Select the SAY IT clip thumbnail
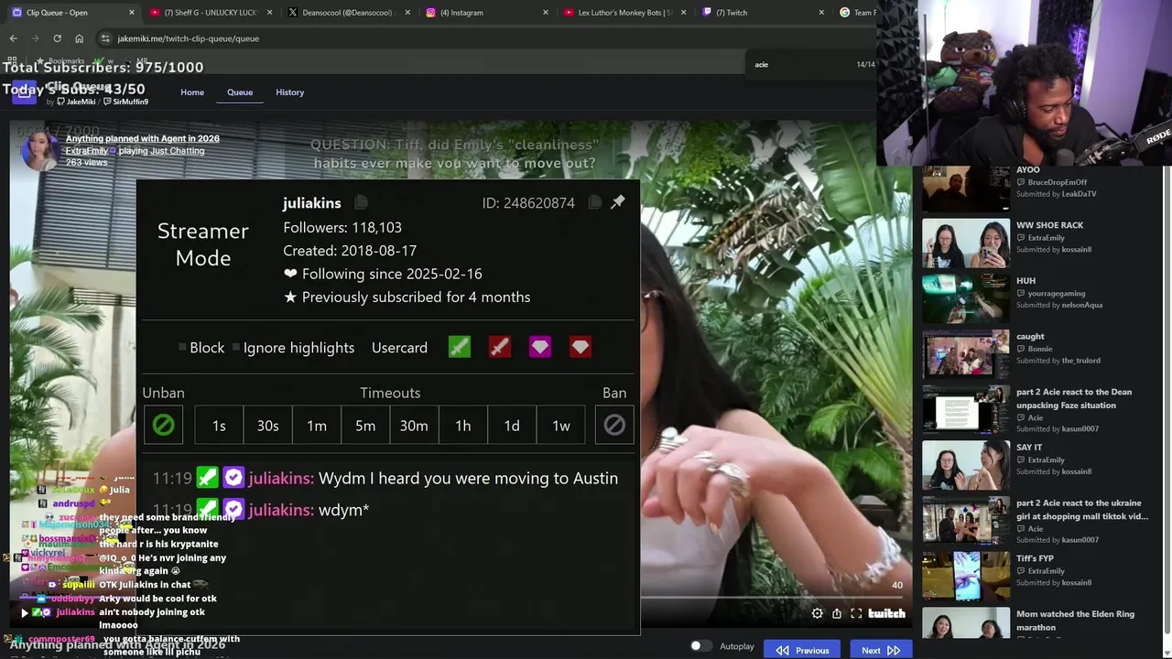The width and height of the screenshot is (1172, 659). [965, 465]
